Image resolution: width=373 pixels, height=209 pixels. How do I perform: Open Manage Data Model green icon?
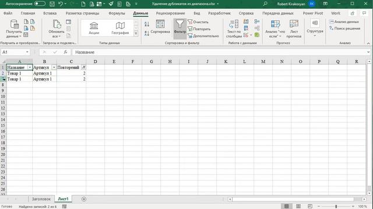click(x=257, y=35)
